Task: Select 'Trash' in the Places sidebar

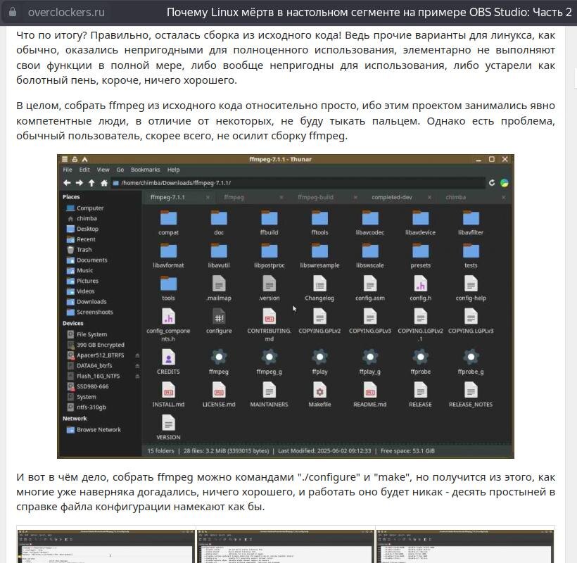Action: click(84, 250)
